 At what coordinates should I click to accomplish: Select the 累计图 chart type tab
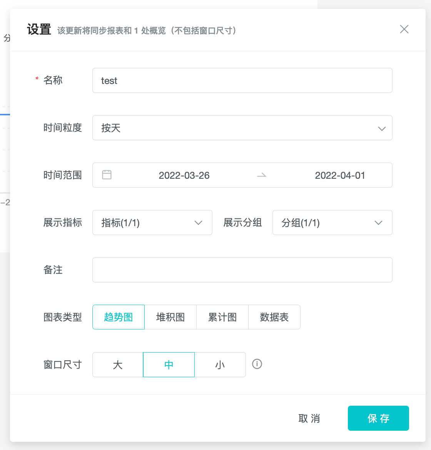[222, 317]
